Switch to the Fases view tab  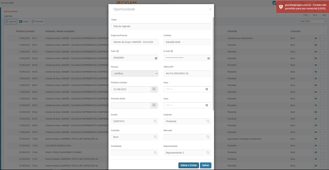pos(24,22)
